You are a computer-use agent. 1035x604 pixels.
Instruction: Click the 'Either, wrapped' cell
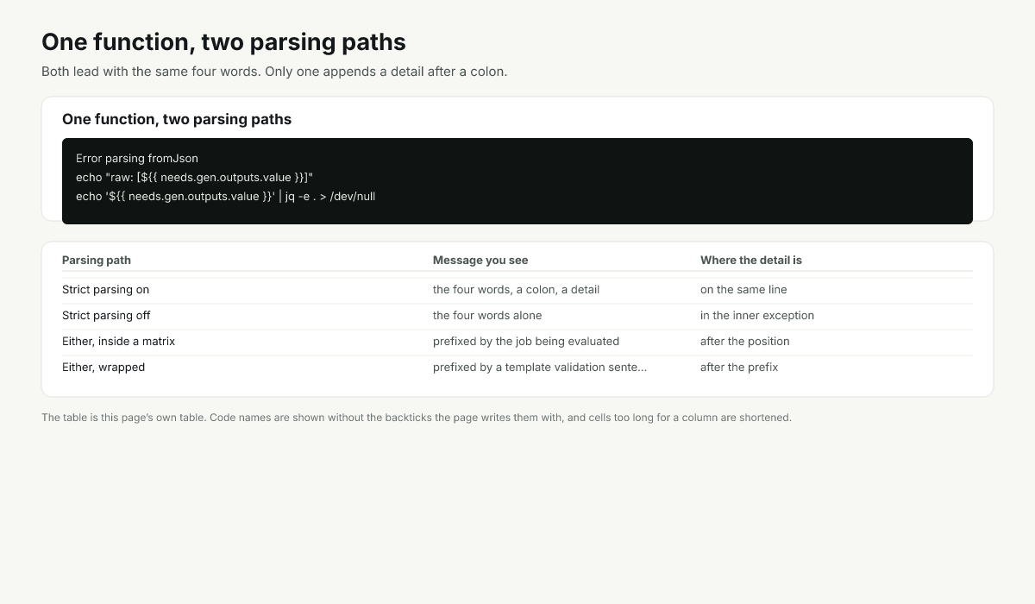(x=103, y=368)
